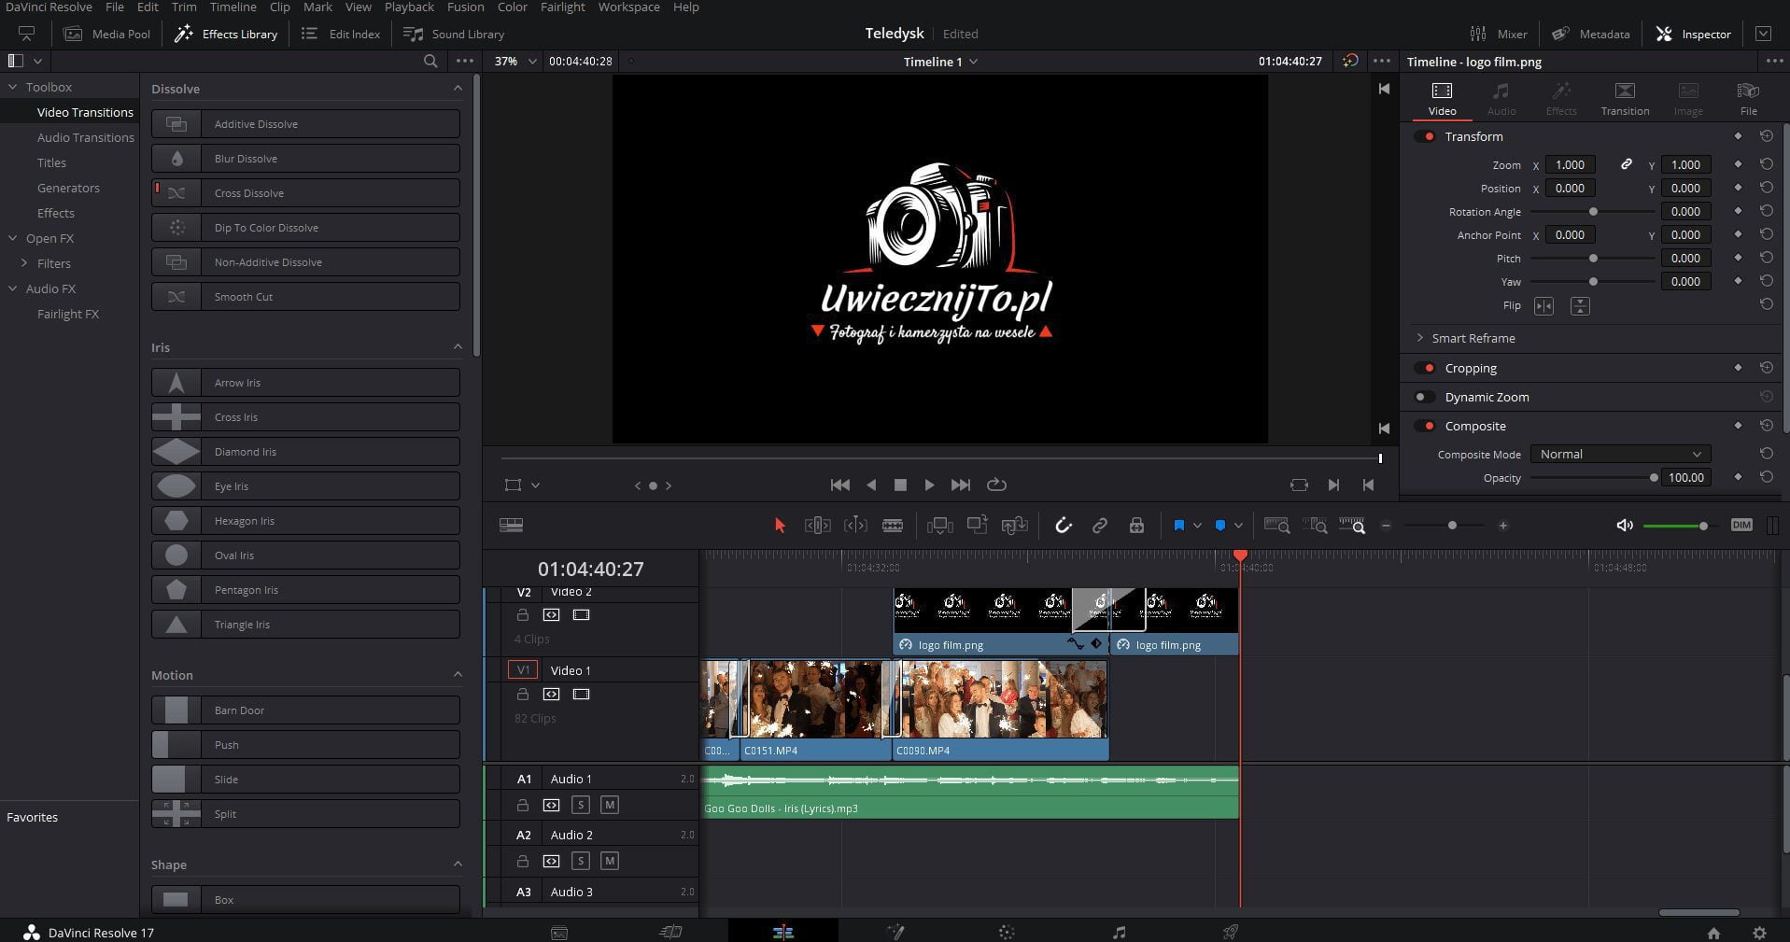The height and width of the screenshot is (942, 1790).
Task: Open the Composite Mode dropdown
Action: coord(1620,455)
